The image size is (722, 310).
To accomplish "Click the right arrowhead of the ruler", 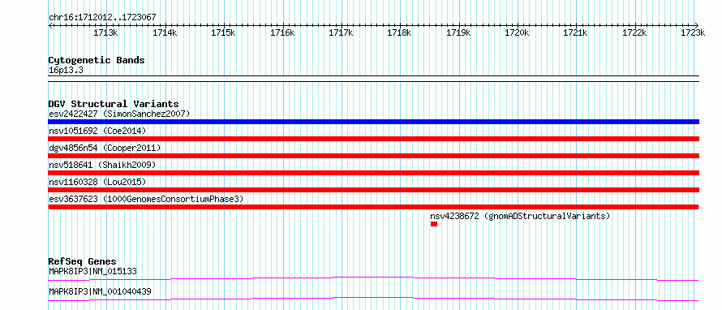I will click(697, 25).
